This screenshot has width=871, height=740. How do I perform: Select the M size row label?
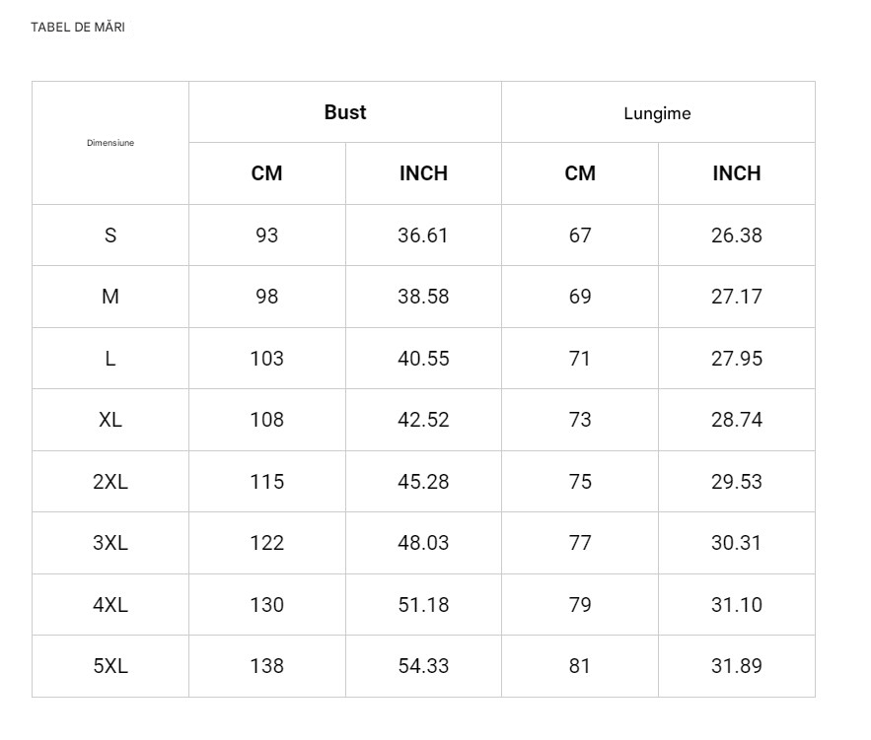[110, 297]
